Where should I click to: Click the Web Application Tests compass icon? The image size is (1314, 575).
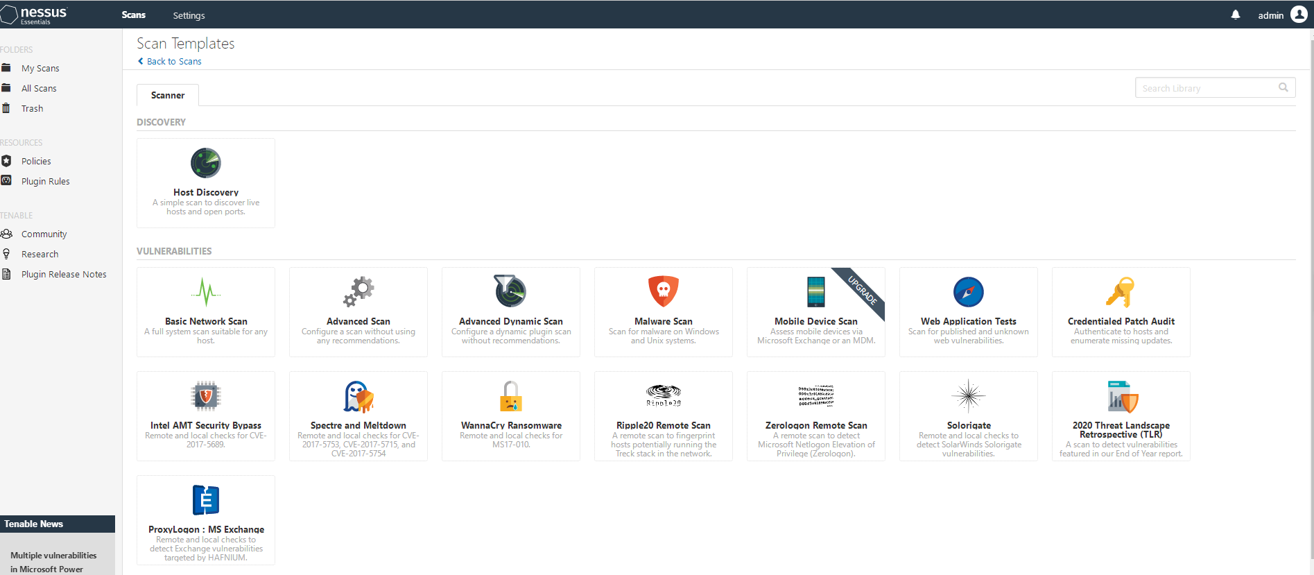pyautogui.click(x=969, y=292)
